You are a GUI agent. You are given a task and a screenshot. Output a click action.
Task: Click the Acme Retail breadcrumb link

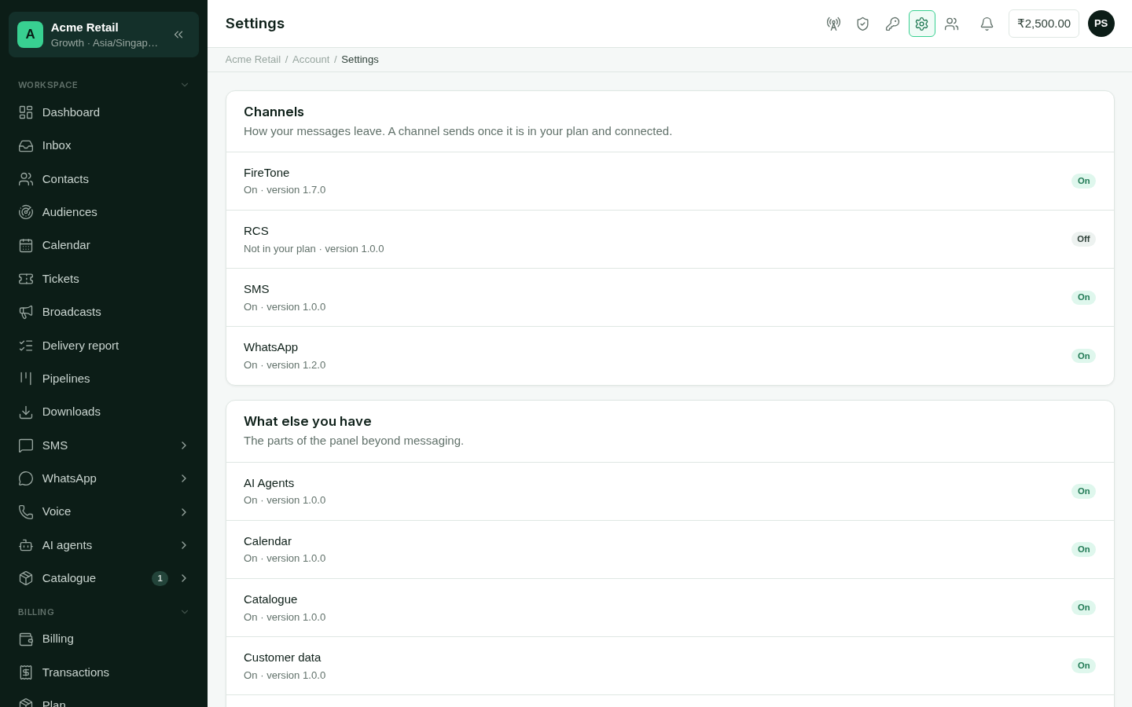click(x=253, y=60)
